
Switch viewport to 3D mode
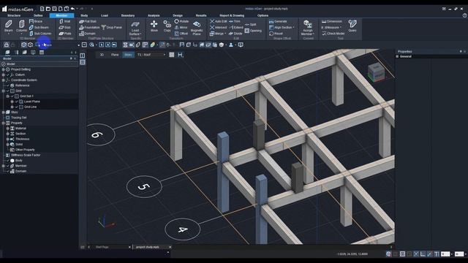click(102, 55)
